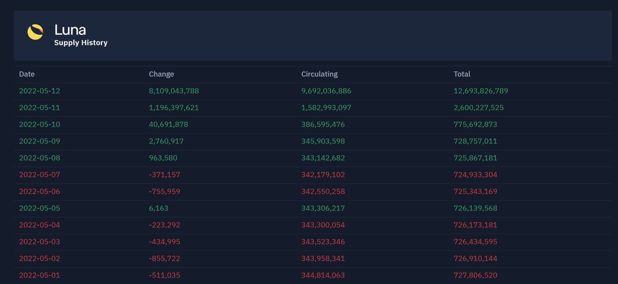
Task: Select total value 728,757,011
Action: [x=476, y=141]
